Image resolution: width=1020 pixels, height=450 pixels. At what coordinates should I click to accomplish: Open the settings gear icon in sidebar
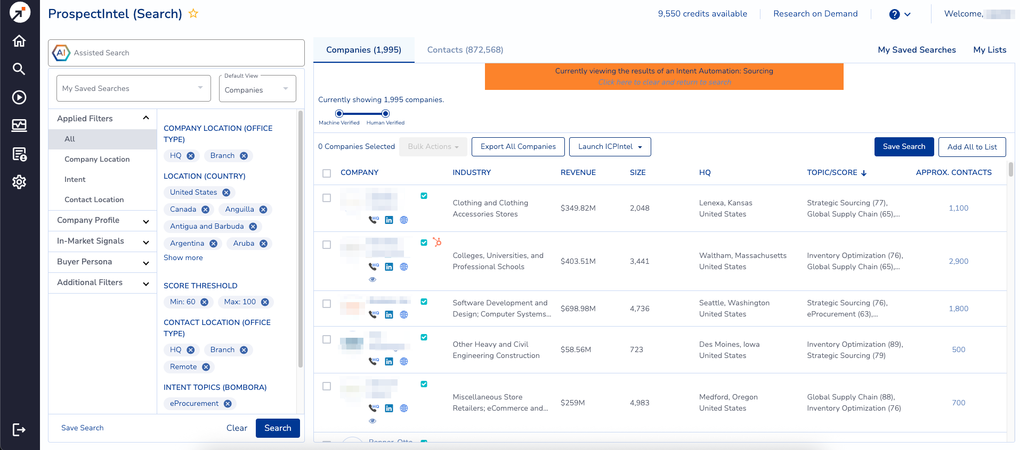point(19,182)
